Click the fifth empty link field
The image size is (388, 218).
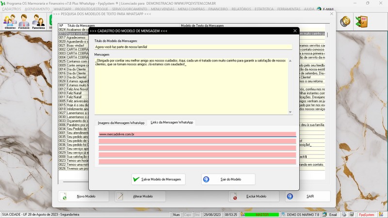coord(197,162)
